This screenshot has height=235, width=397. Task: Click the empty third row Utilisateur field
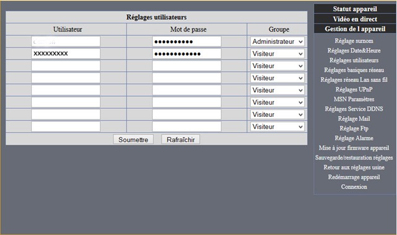pos(66,66)
